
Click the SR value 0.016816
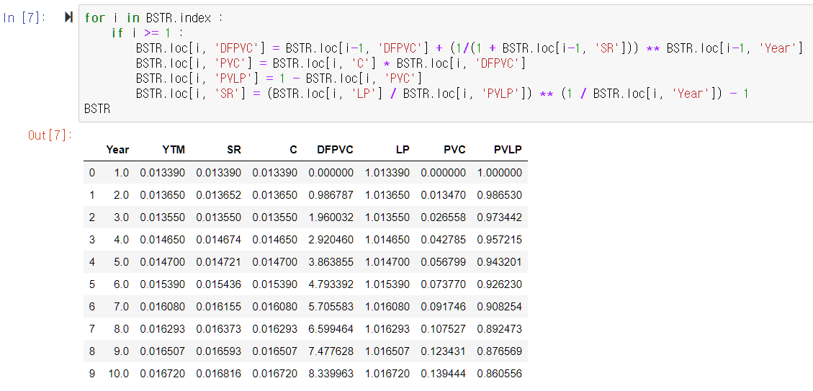(x=219, y=374)
